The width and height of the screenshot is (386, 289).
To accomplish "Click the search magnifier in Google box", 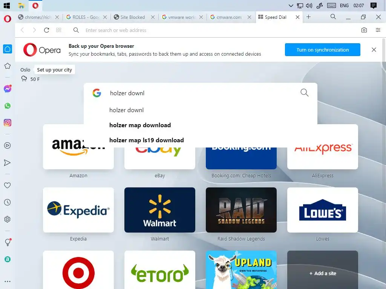I will 305,93.
